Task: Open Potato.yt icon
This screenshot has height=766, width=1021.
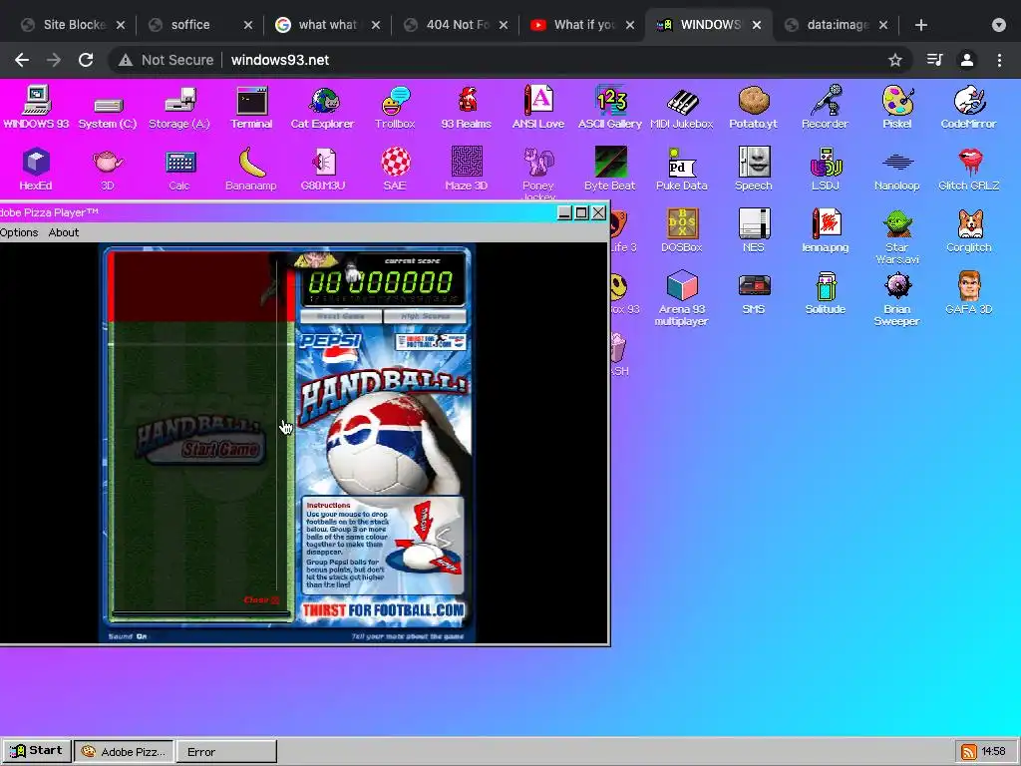Action: (754, 108)
